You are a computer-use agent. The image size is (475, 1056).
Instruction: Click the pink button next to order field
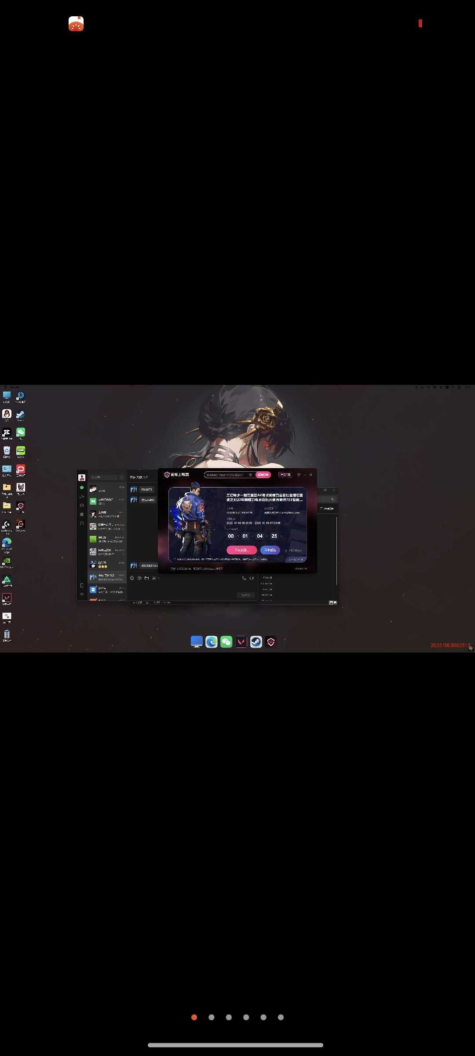263,475
